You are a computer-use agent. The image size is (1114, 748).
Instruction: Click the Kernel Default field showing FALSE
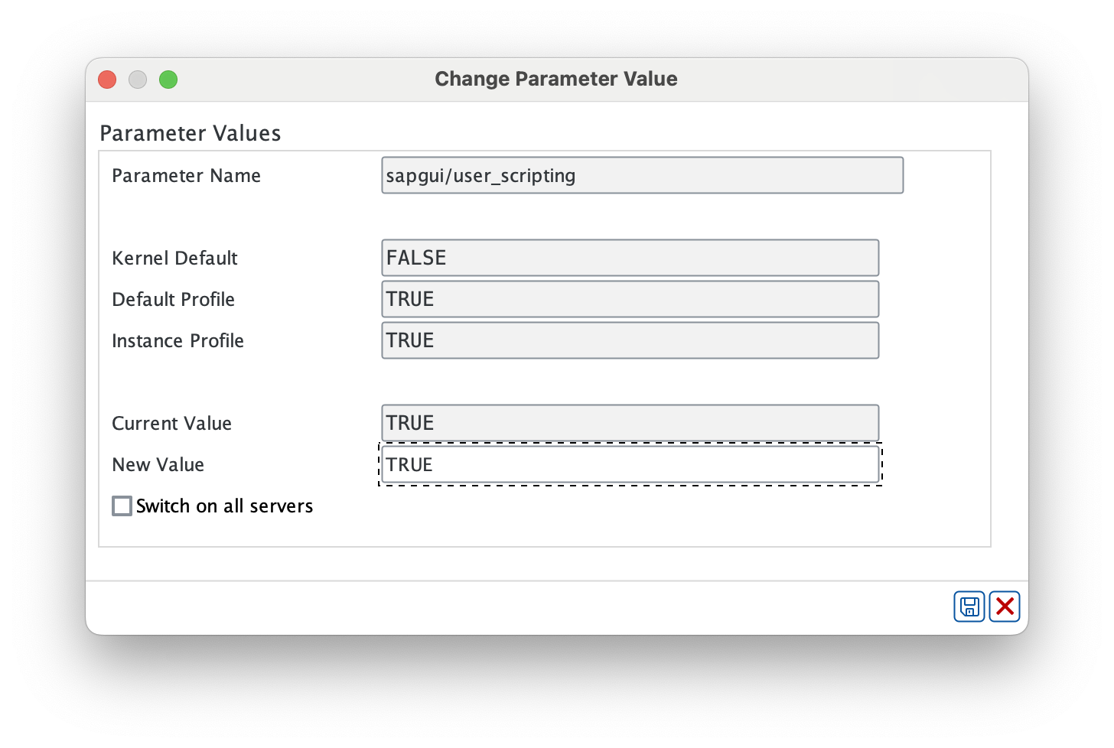[630, 258]
